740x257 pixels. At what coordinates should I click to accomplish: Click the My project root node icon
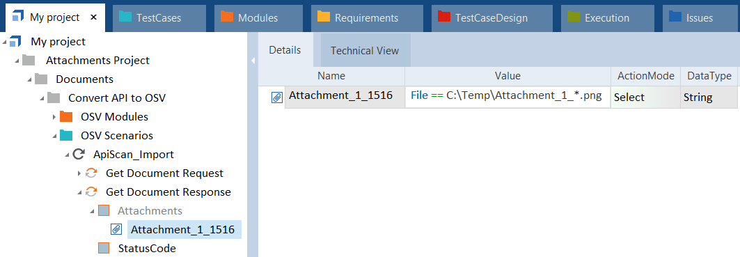(16, 42)
